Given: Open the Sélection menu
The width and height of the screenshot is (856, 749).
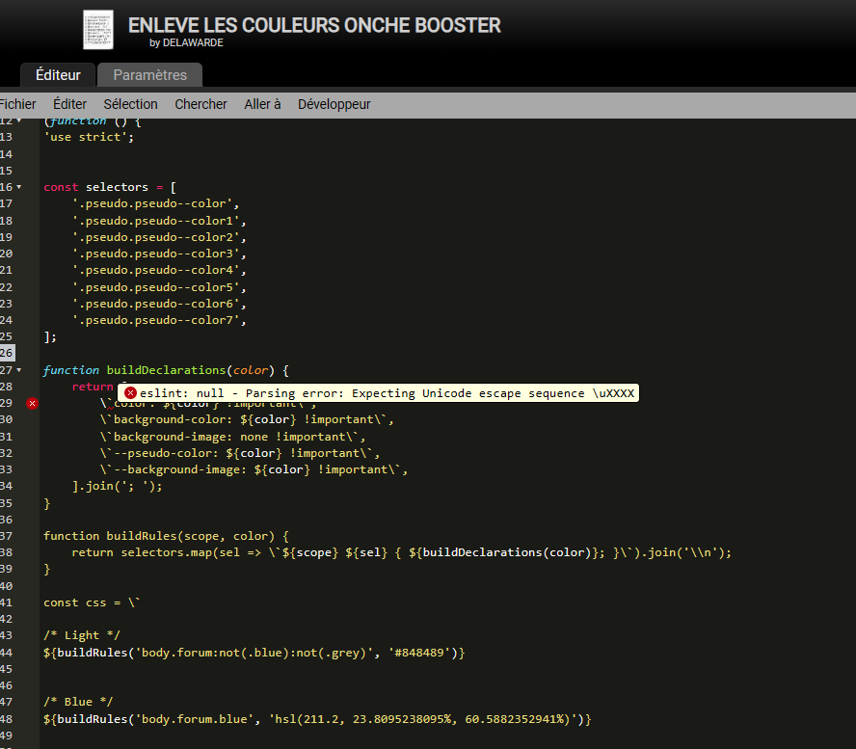Looking at the screenshot, I should pos(130,104).
